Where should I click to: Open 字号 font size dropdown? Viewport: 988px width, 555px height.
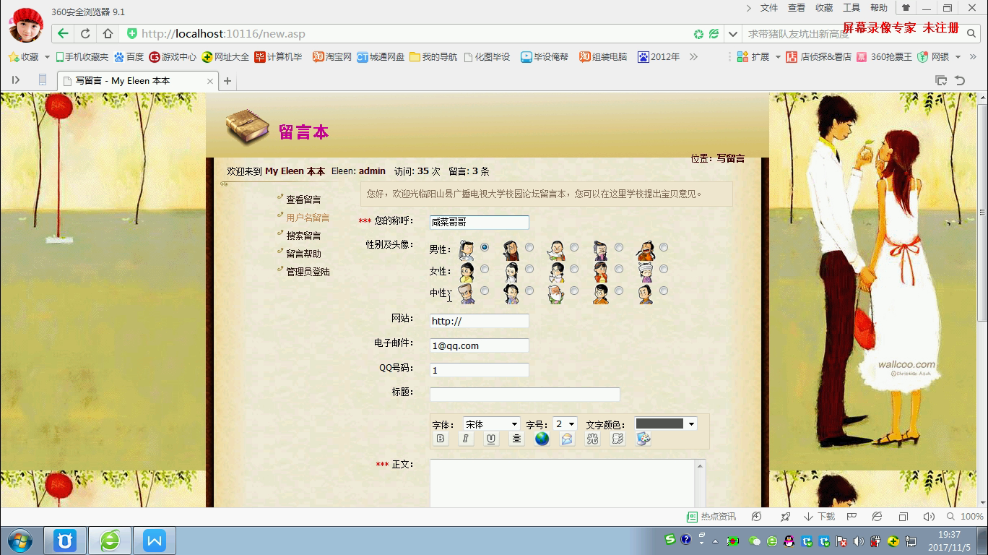565,424
